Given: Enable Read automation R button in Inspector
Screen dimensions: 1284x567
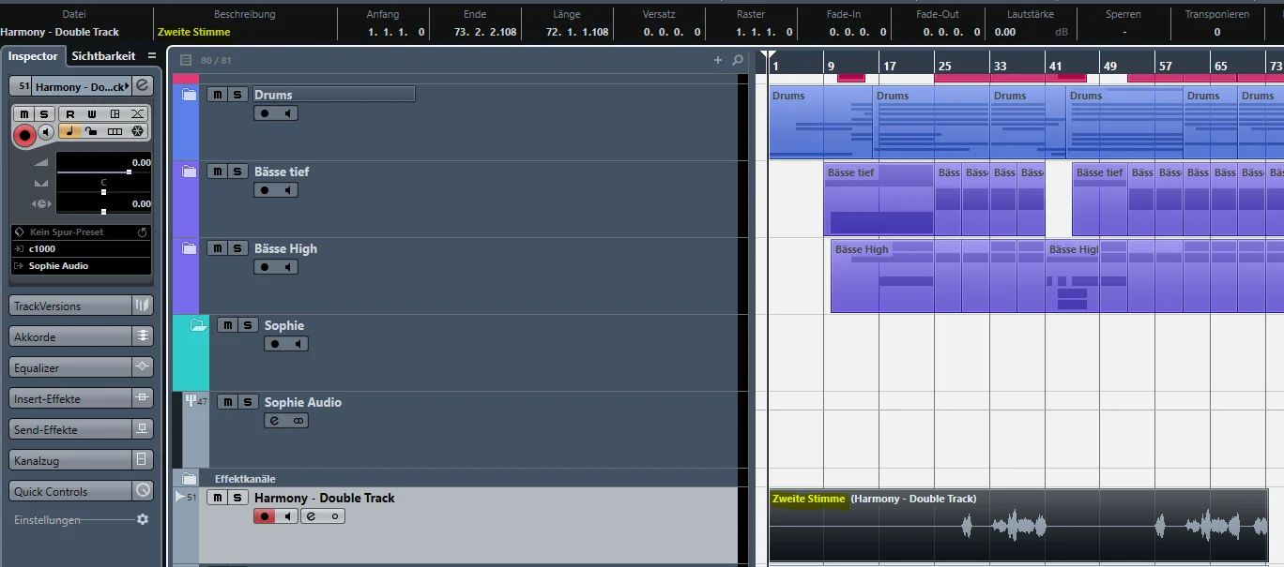Looking at the screenshot, I should point(69,114).
